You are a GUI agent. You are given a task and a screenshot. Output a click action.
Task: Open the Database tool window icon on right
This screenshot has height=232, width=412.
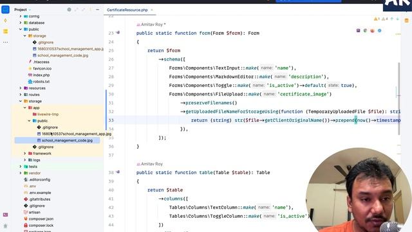[x=406, y=21]
